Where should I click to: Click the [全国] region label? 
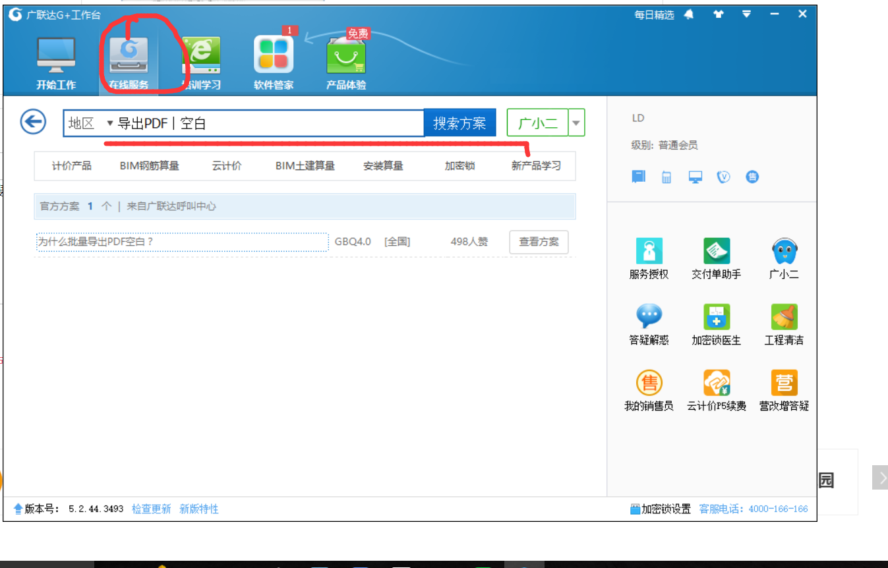pyautogui.click(x=397, y=242)
